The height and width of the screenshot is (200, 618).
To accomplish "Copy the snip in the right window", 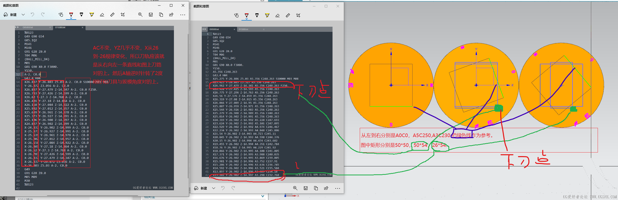I will 316,188.
